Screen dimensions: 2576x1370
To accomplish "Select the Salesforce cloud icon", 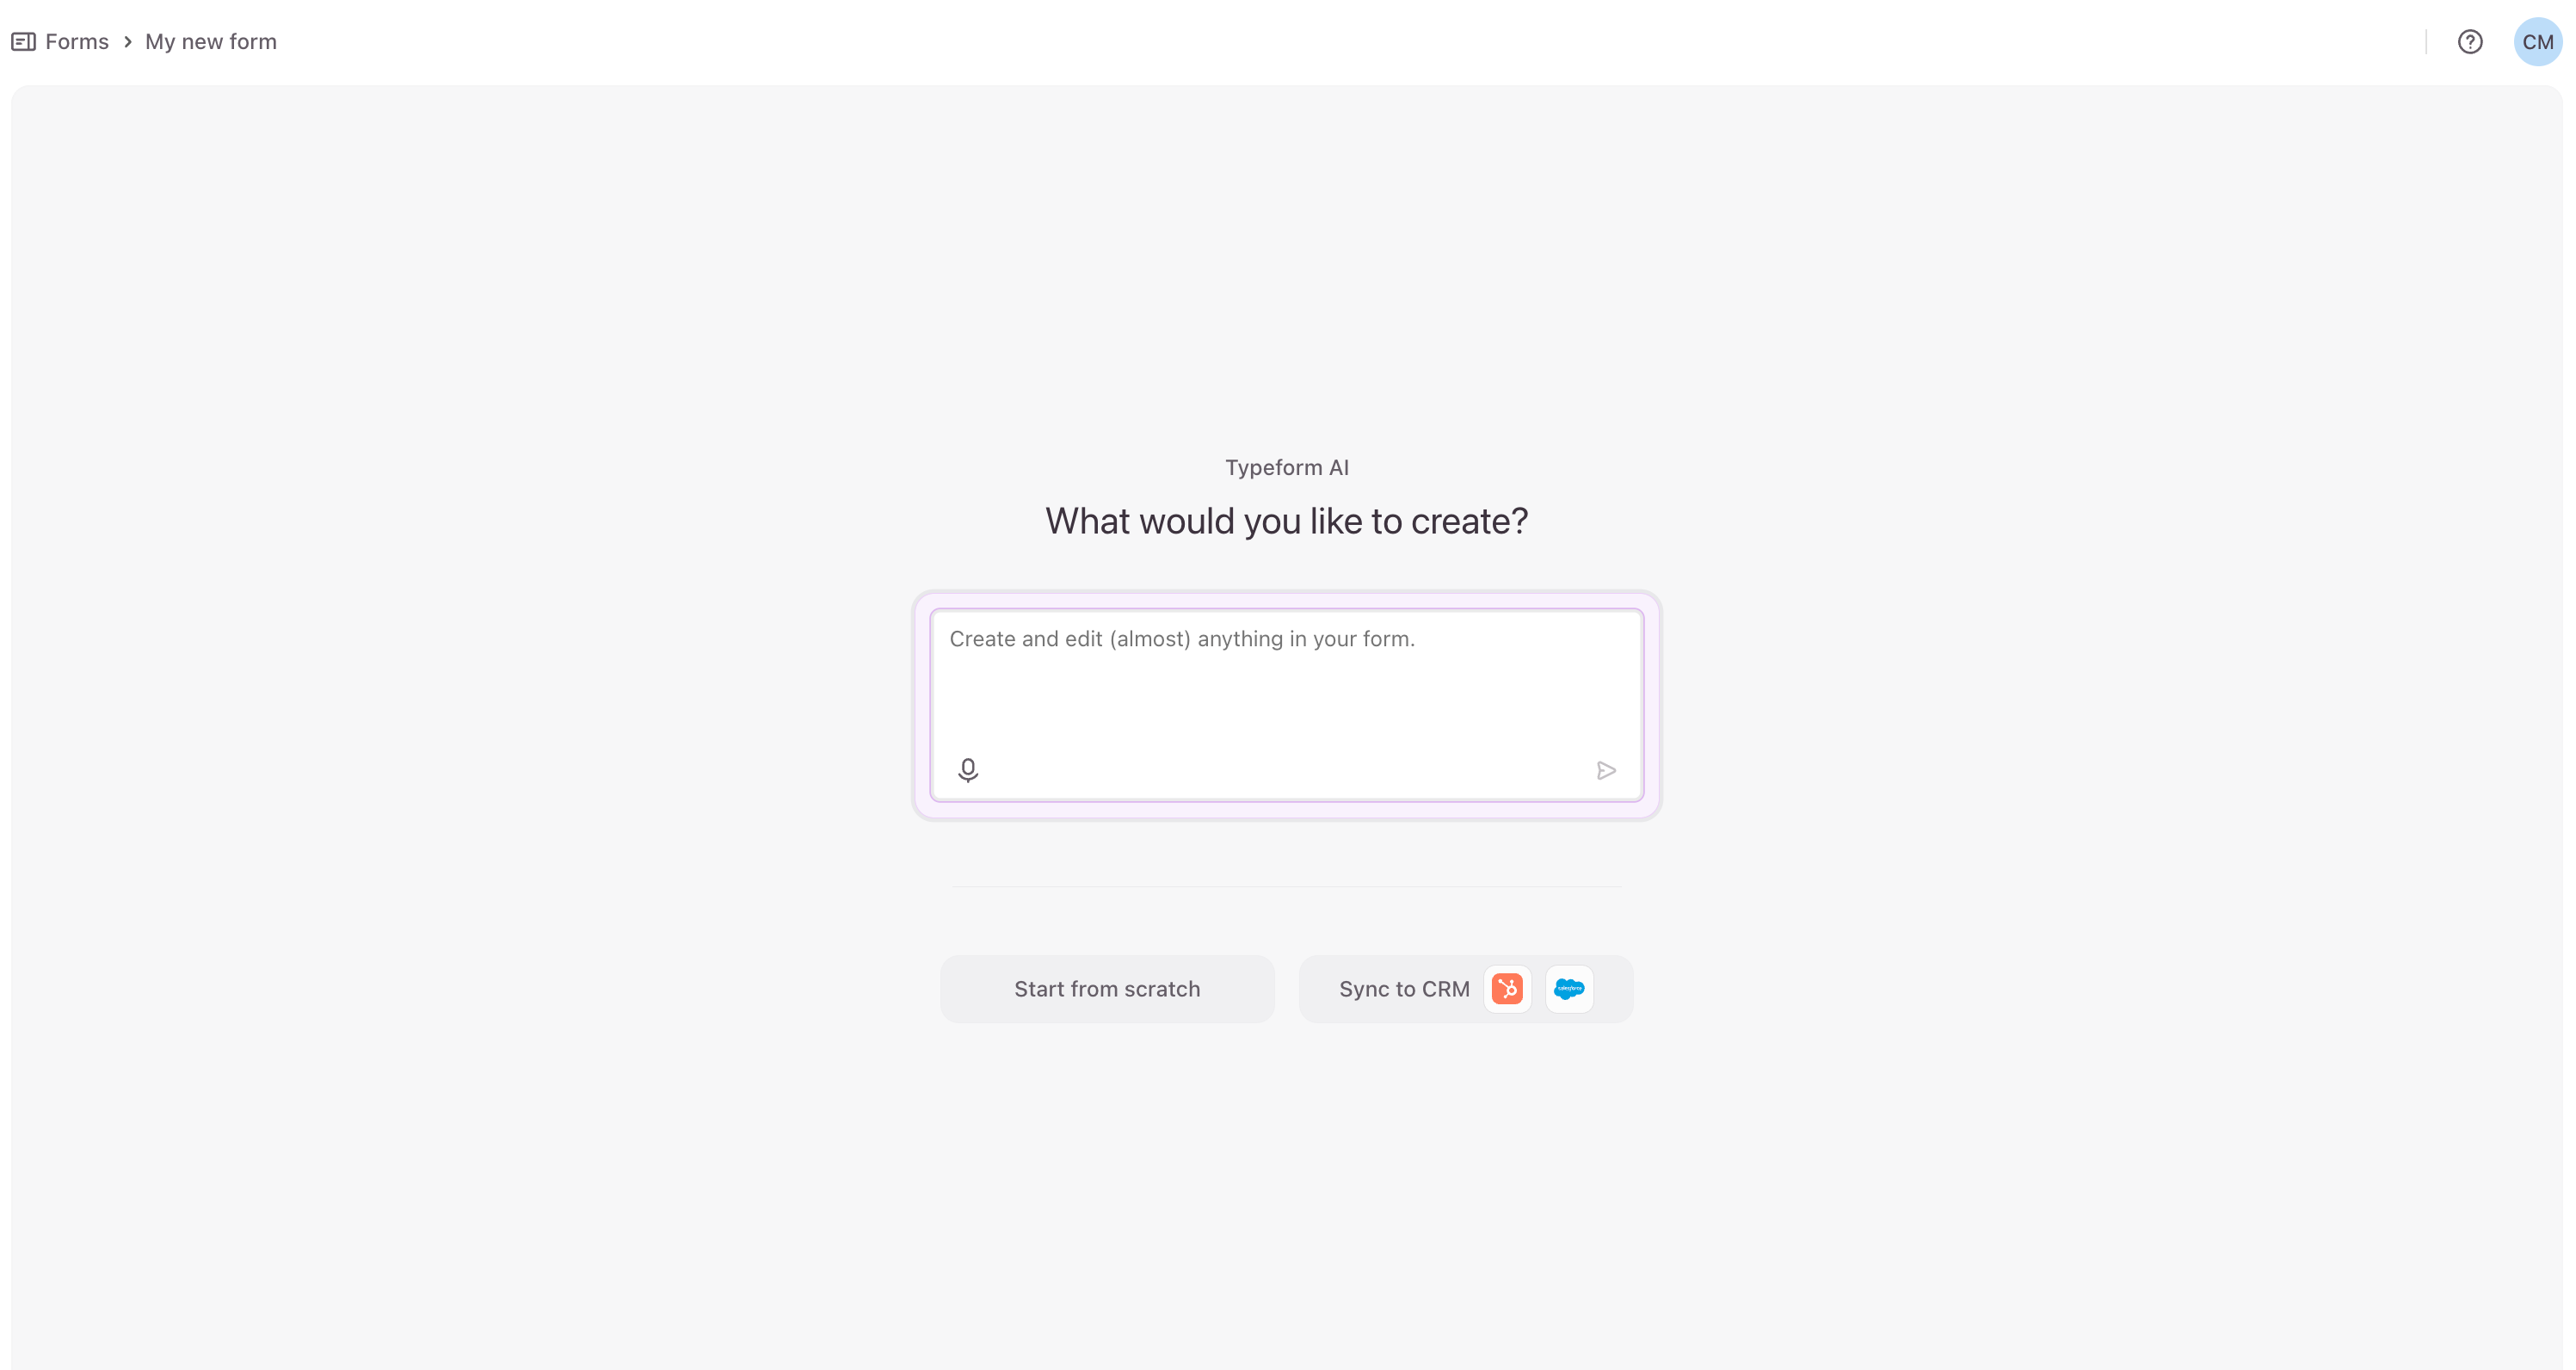I will click(x=1569, y=989).
